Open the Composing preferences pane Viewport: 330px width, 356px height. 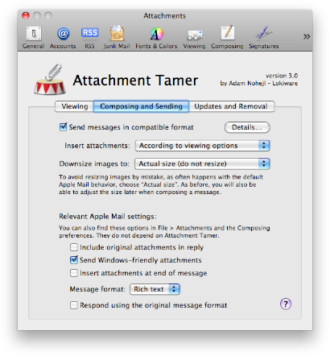click(x=227, y=38)
